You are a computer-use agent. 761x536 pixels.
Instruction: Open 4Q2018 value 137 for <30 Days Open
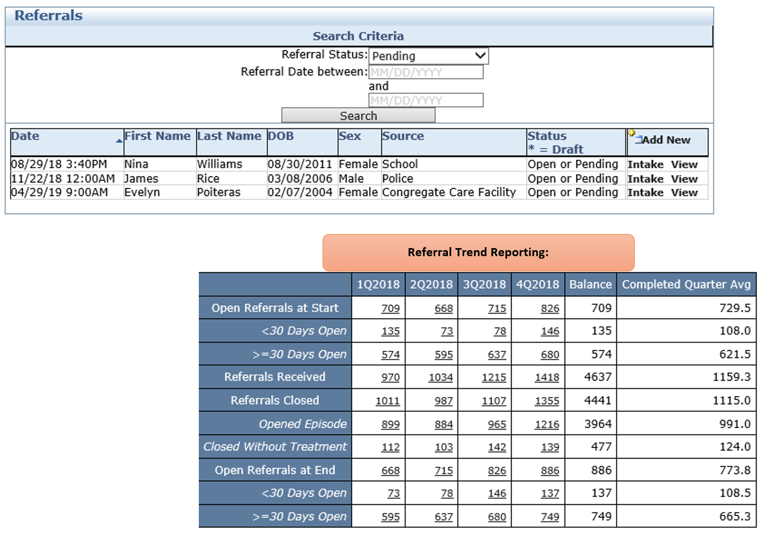click(550, 493)
